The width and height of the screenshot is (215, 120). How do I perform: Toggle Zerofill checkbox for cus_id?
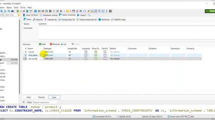pyautogui.click(x=105, y=52)
